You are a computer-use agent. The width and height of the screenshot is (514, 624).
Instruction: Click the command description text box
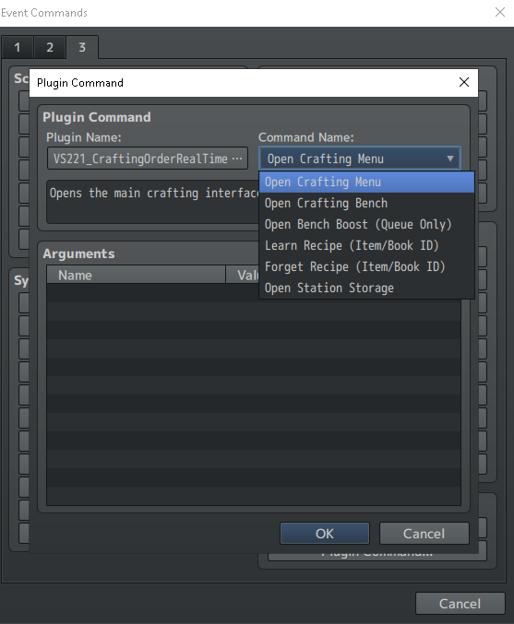(153, 202)
